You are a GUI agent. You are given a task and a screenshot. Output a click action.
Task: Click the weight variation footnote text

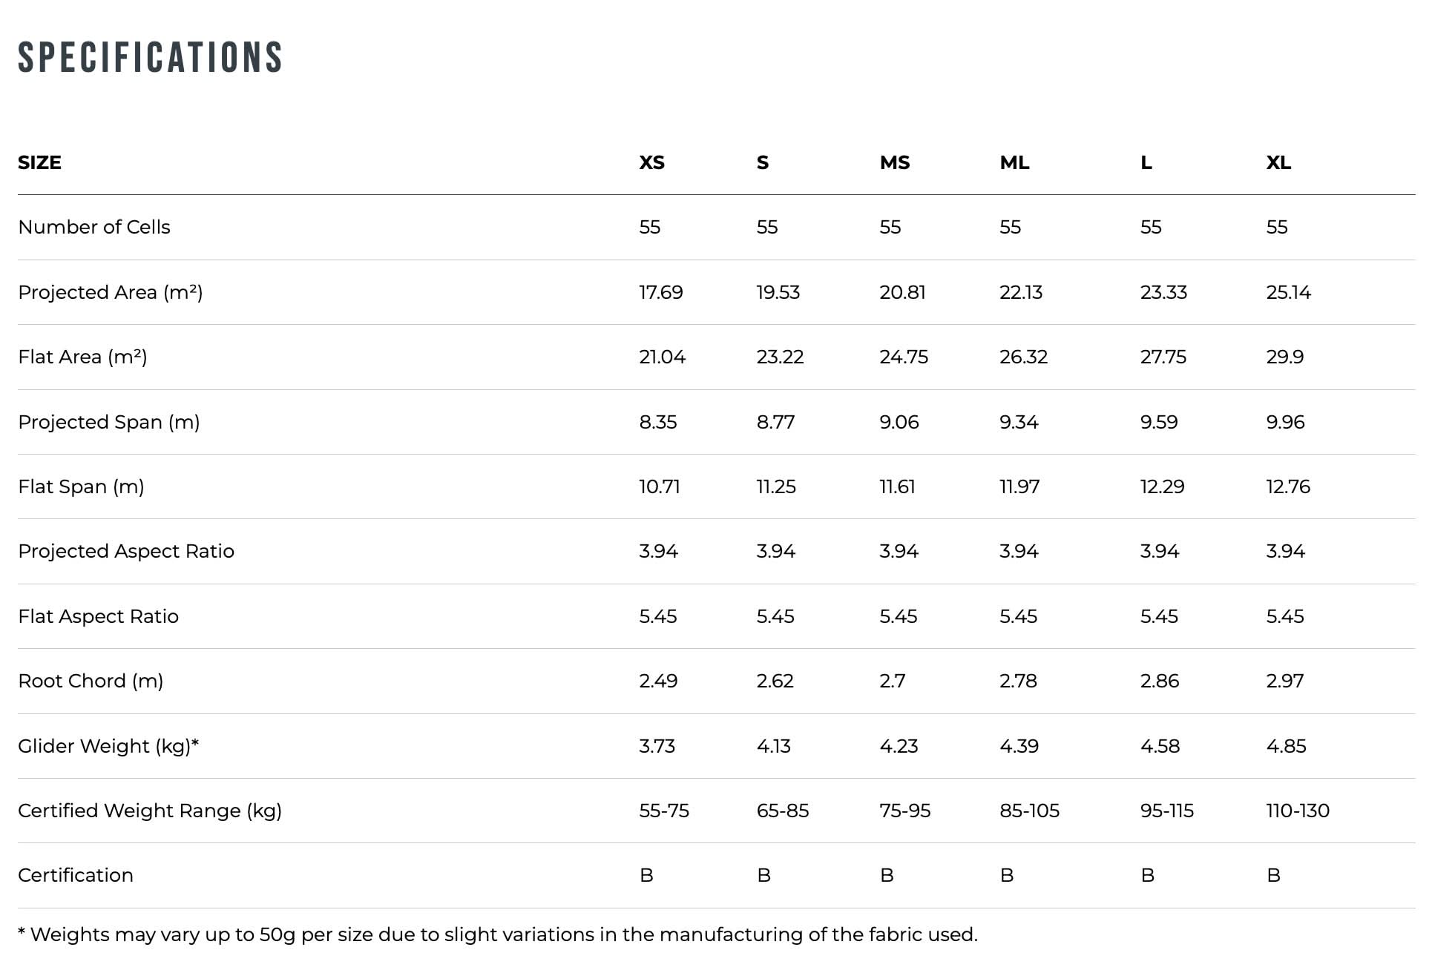[x=497, y=934]
